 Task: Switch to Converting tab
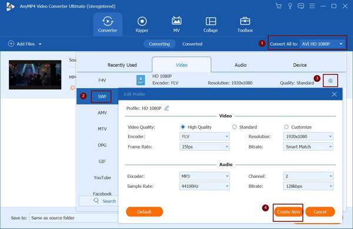point(159,44)
